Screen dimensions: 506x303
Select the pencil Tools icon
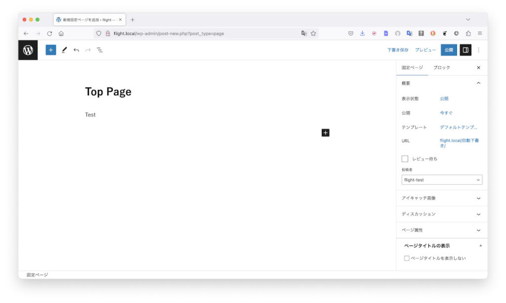pos(64,50)
